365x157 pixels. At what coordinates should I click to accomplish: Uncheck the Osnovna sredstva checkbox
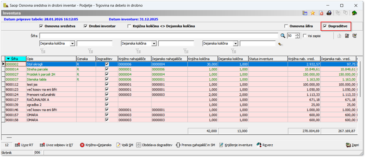pos(41,26)
